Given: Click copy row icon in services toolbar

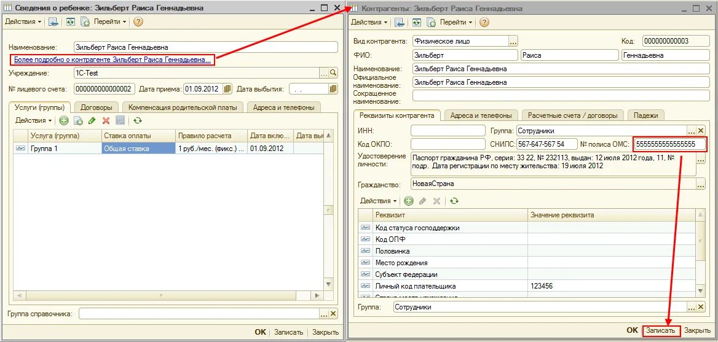Looking at the screenshot, I should tap(78, 121).
